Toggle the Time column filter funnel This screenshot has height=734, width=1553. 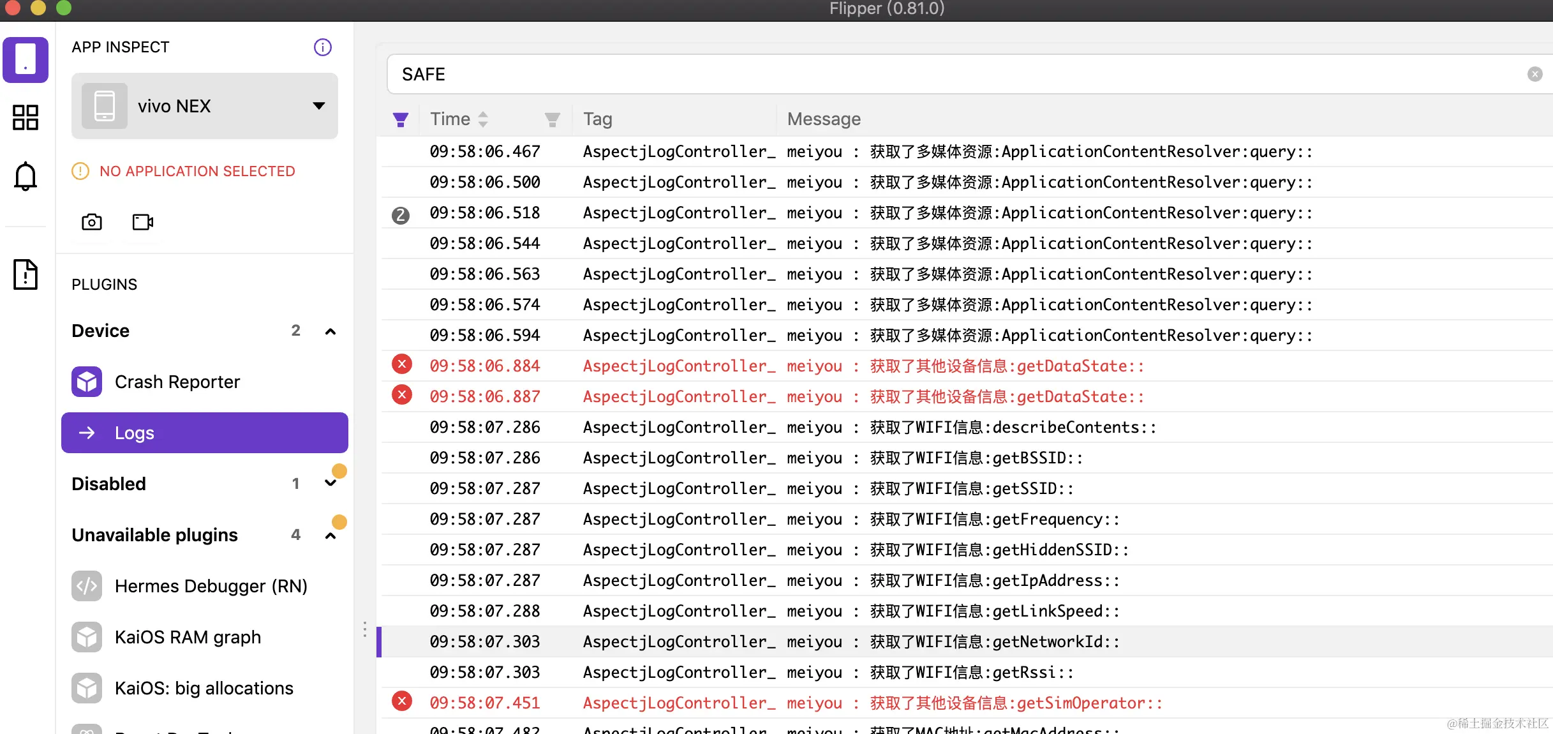pos(553,119)
